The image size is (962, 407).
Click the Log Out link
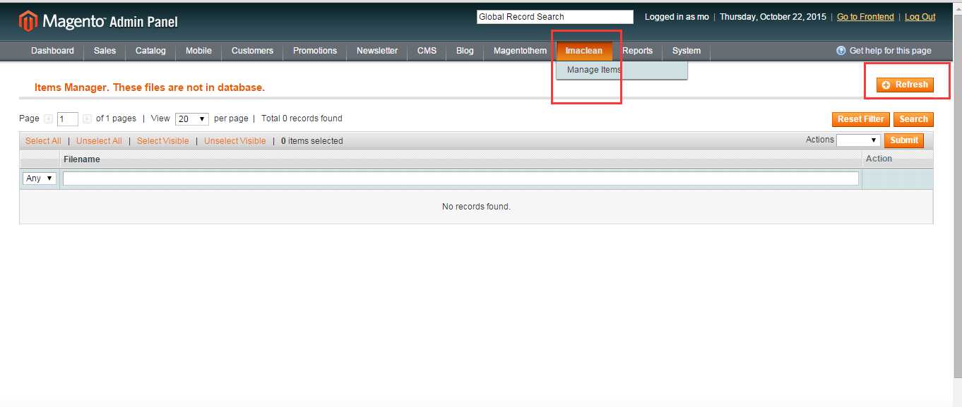[920, 17]
